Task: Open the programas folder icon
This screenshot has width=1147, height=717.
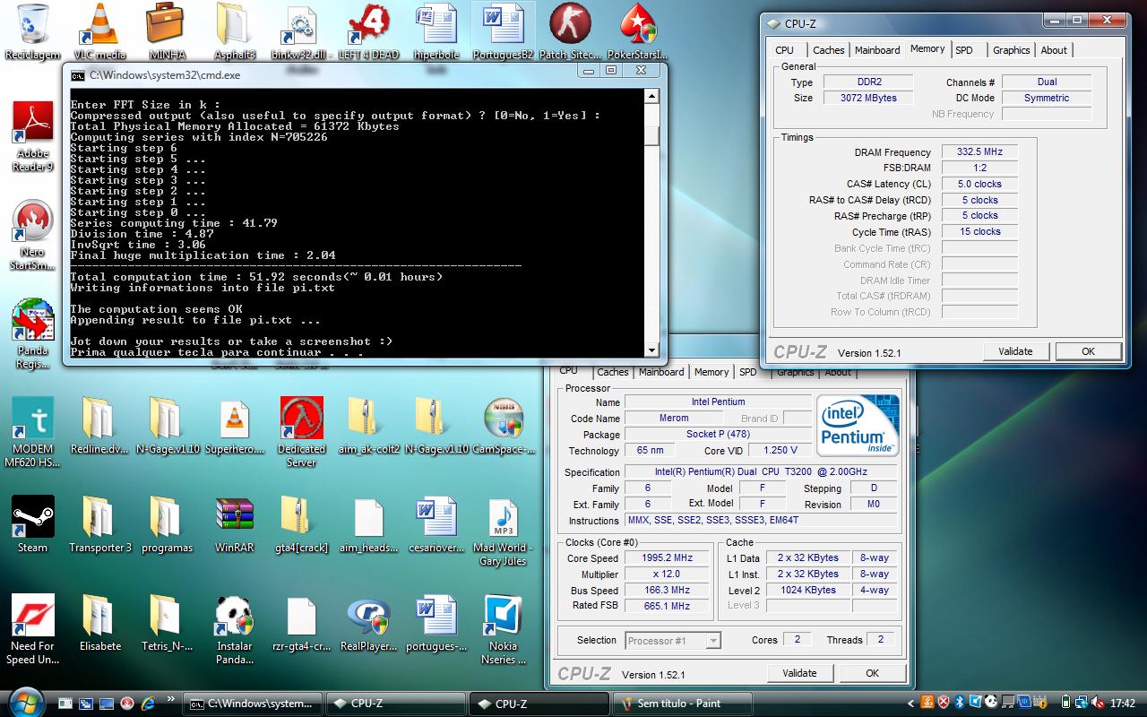Action: click(x=167, y=523)
